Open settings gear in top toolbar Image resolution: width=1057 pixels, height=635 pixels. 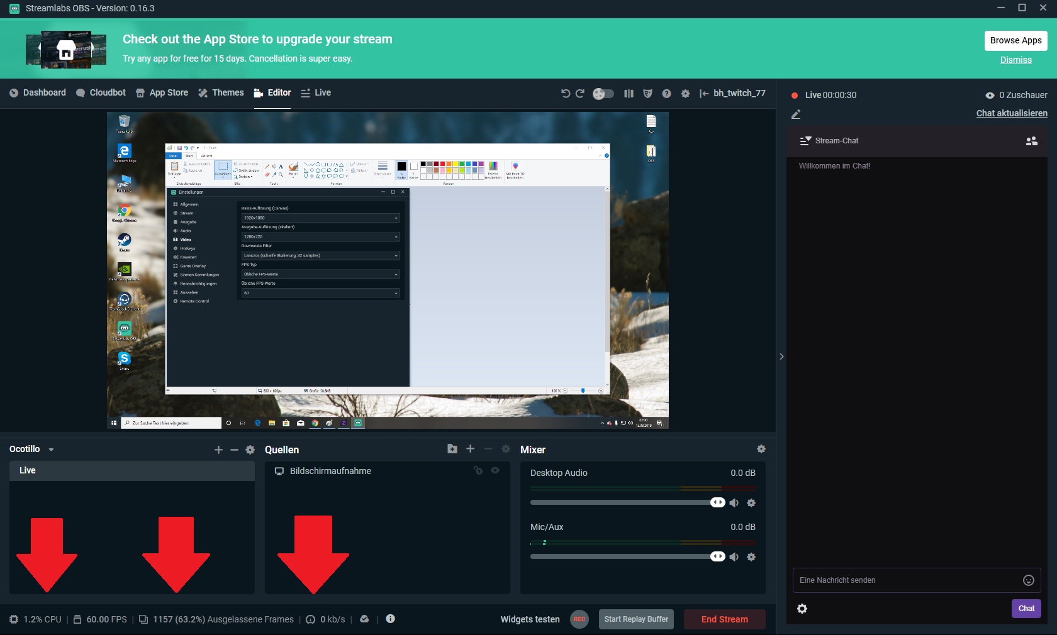[x=685, y=94]
